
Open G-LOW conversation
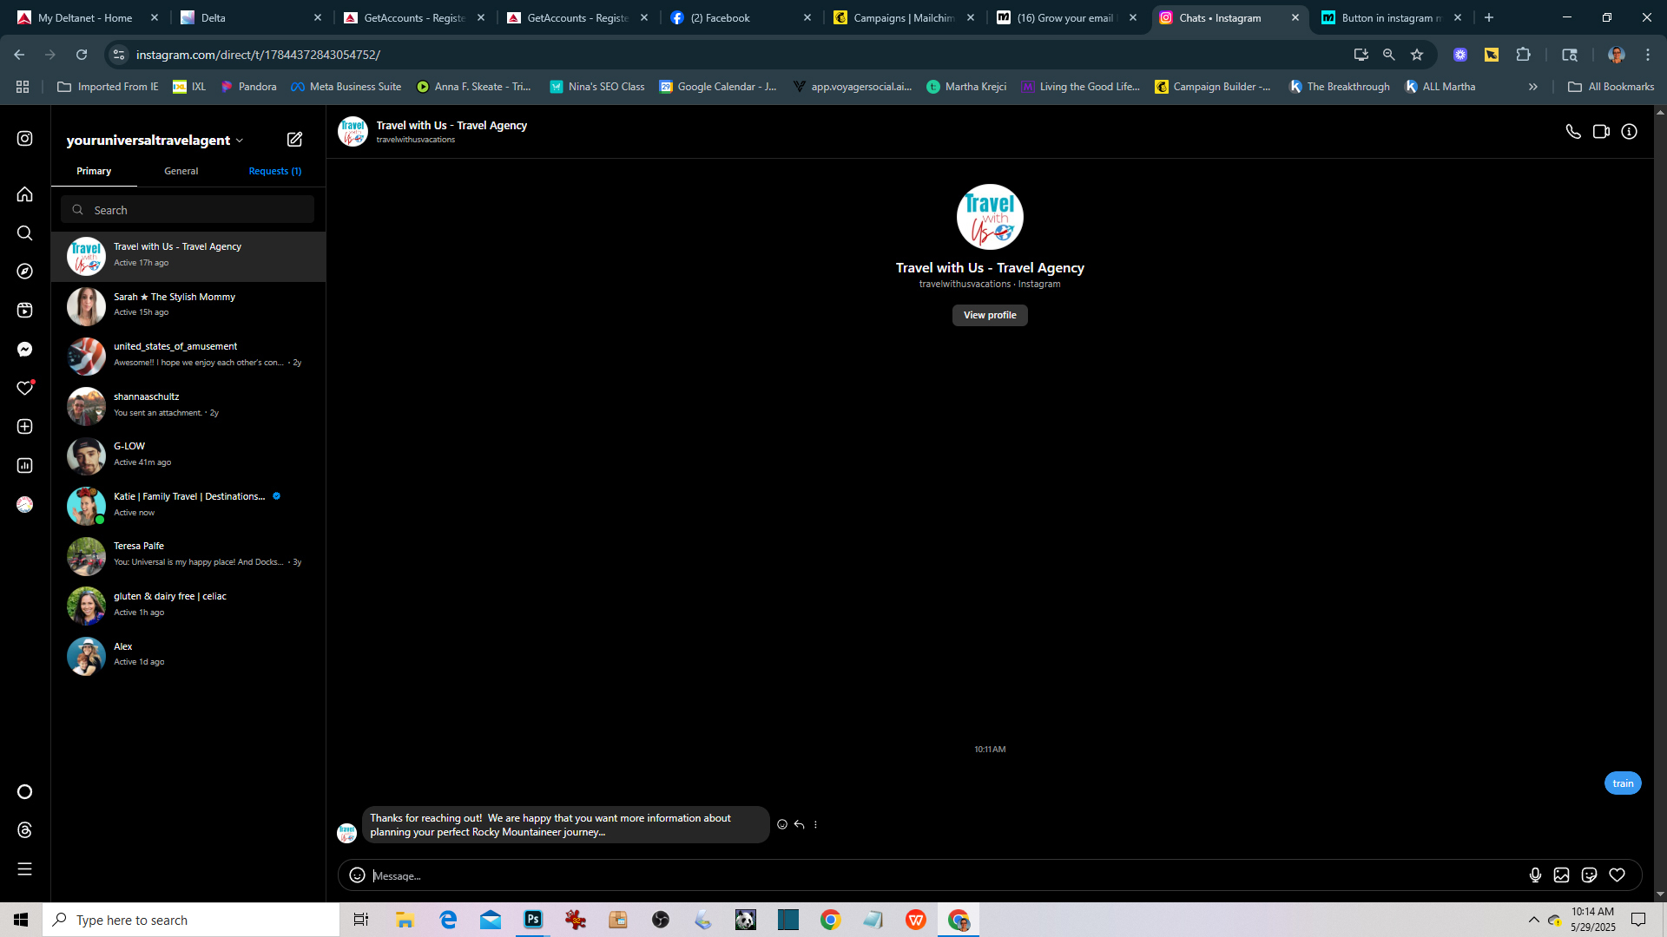point(188,455)
